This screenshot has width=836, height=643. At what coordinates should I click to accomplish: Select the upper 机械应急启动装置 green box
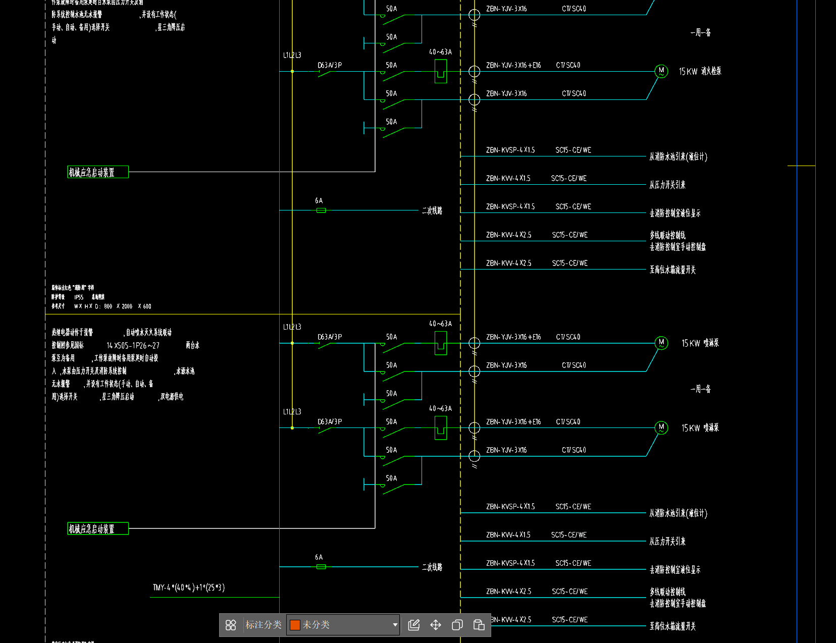click(x=98, y=172)
